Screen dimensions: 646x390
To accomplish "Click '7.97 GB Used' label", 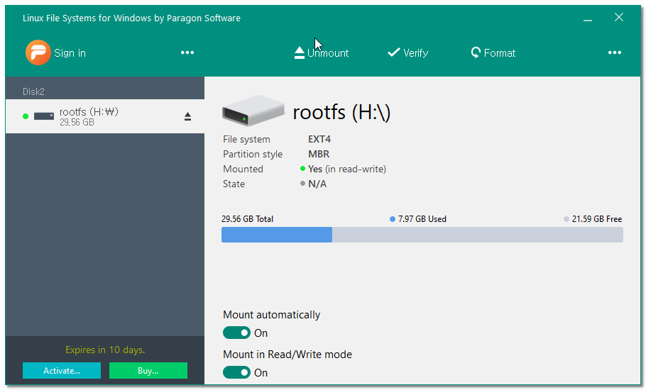I will (422, 219).
